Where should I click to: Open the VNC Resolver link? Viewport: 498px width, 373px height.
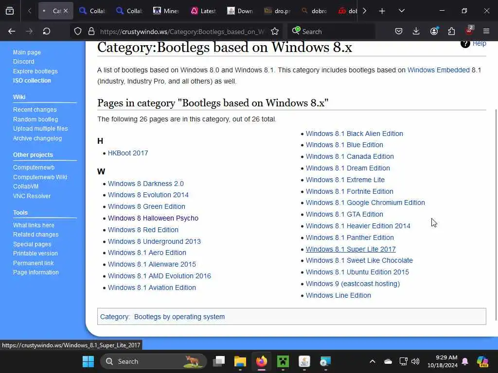pos(32,196)
